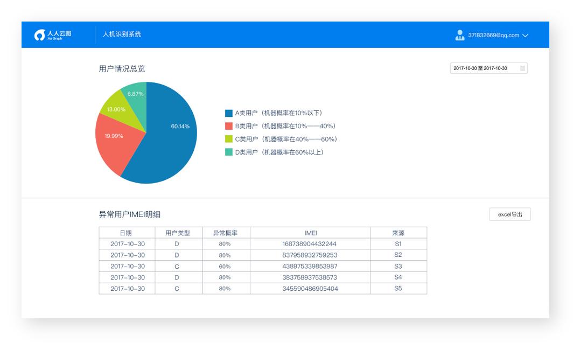Viewport: 580px width, 349px height.
Task: Toggle the D类用户 teal legend swatch
Action: (x=228, y=152)
